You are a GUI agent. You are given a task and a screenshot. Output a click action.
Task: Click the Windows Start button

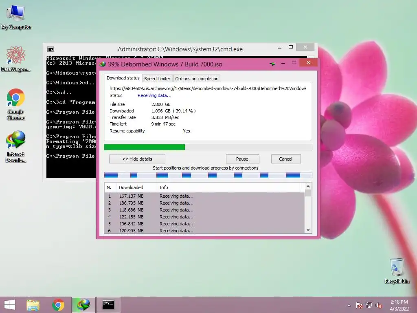(10, 304)
